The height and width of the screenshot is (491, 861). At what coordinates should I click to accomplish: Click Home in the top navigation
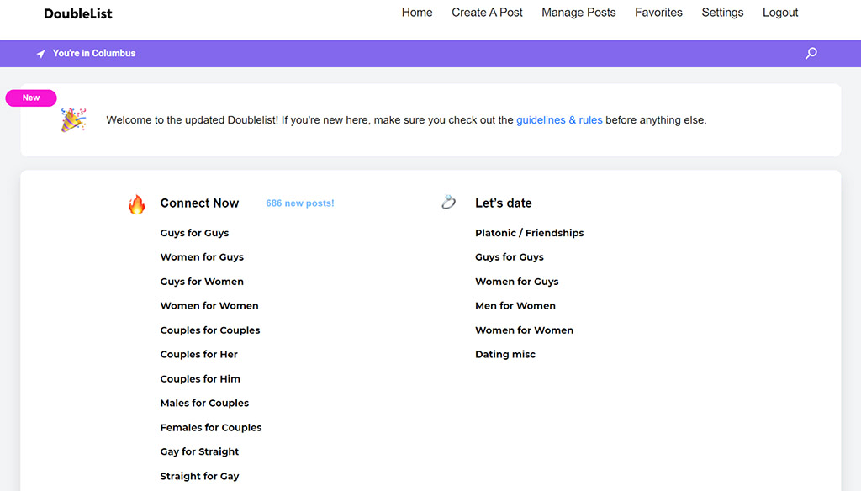pyautogui.click(x=416, y=13)
